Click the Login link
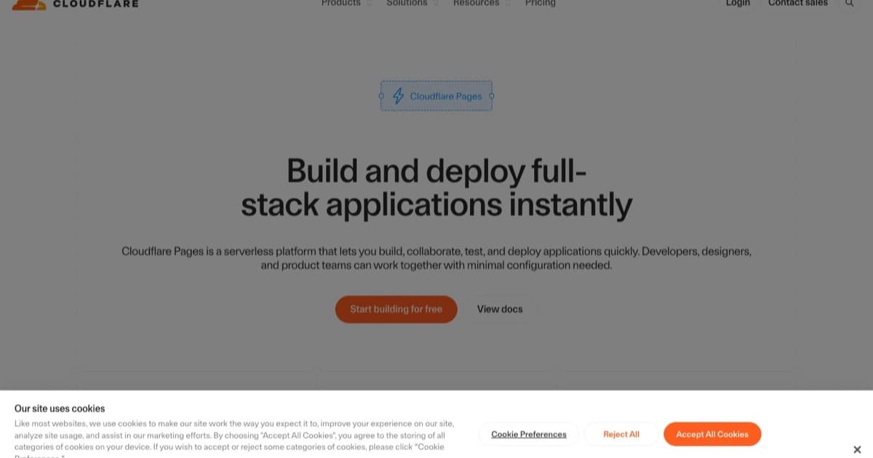The width and height of the screenshot is (873, 458). (738, 3)
